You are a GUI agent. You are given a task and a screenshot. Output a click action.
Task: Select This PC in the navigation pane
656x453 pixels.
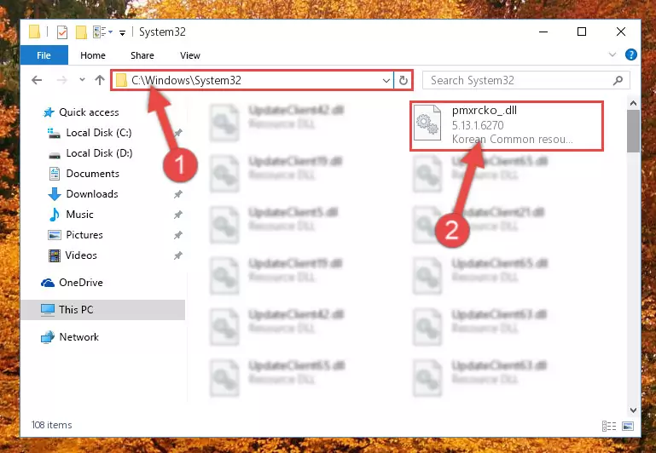tap(102, 310)
